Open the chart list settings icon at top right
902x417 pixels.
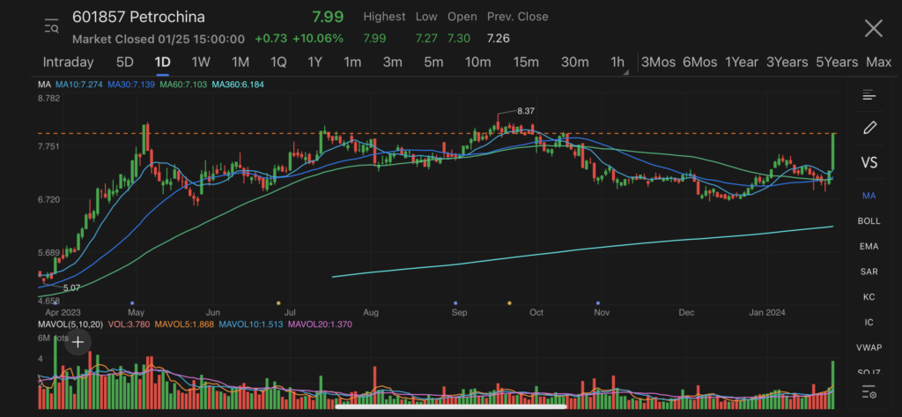(869, 95)
